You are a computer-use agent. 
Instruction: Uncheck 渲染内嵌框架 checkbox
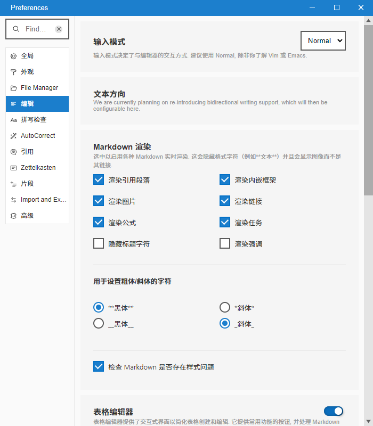coord(225,179)
